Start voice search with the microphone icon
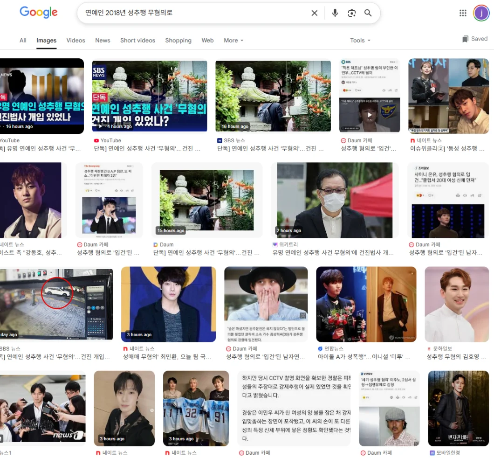494x458 pixels. coord(335,13)
